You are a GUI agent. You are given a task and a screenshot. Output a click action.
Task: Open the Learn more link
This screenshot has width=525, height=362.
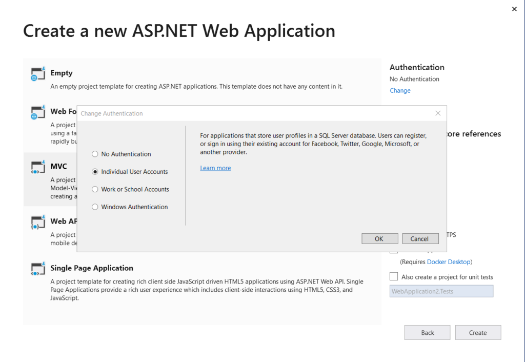tap(215, 168)
